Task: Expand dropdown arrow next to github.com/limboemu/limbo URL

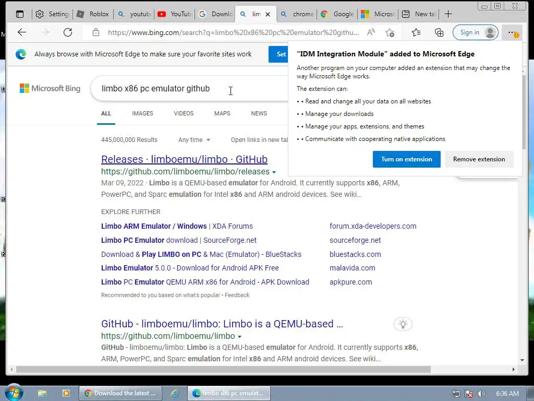Action: [x=239, y=337]
